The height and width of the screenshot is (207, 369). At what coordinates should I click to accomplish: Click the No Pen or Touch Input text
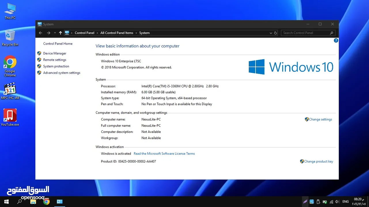tap(177, 104)
